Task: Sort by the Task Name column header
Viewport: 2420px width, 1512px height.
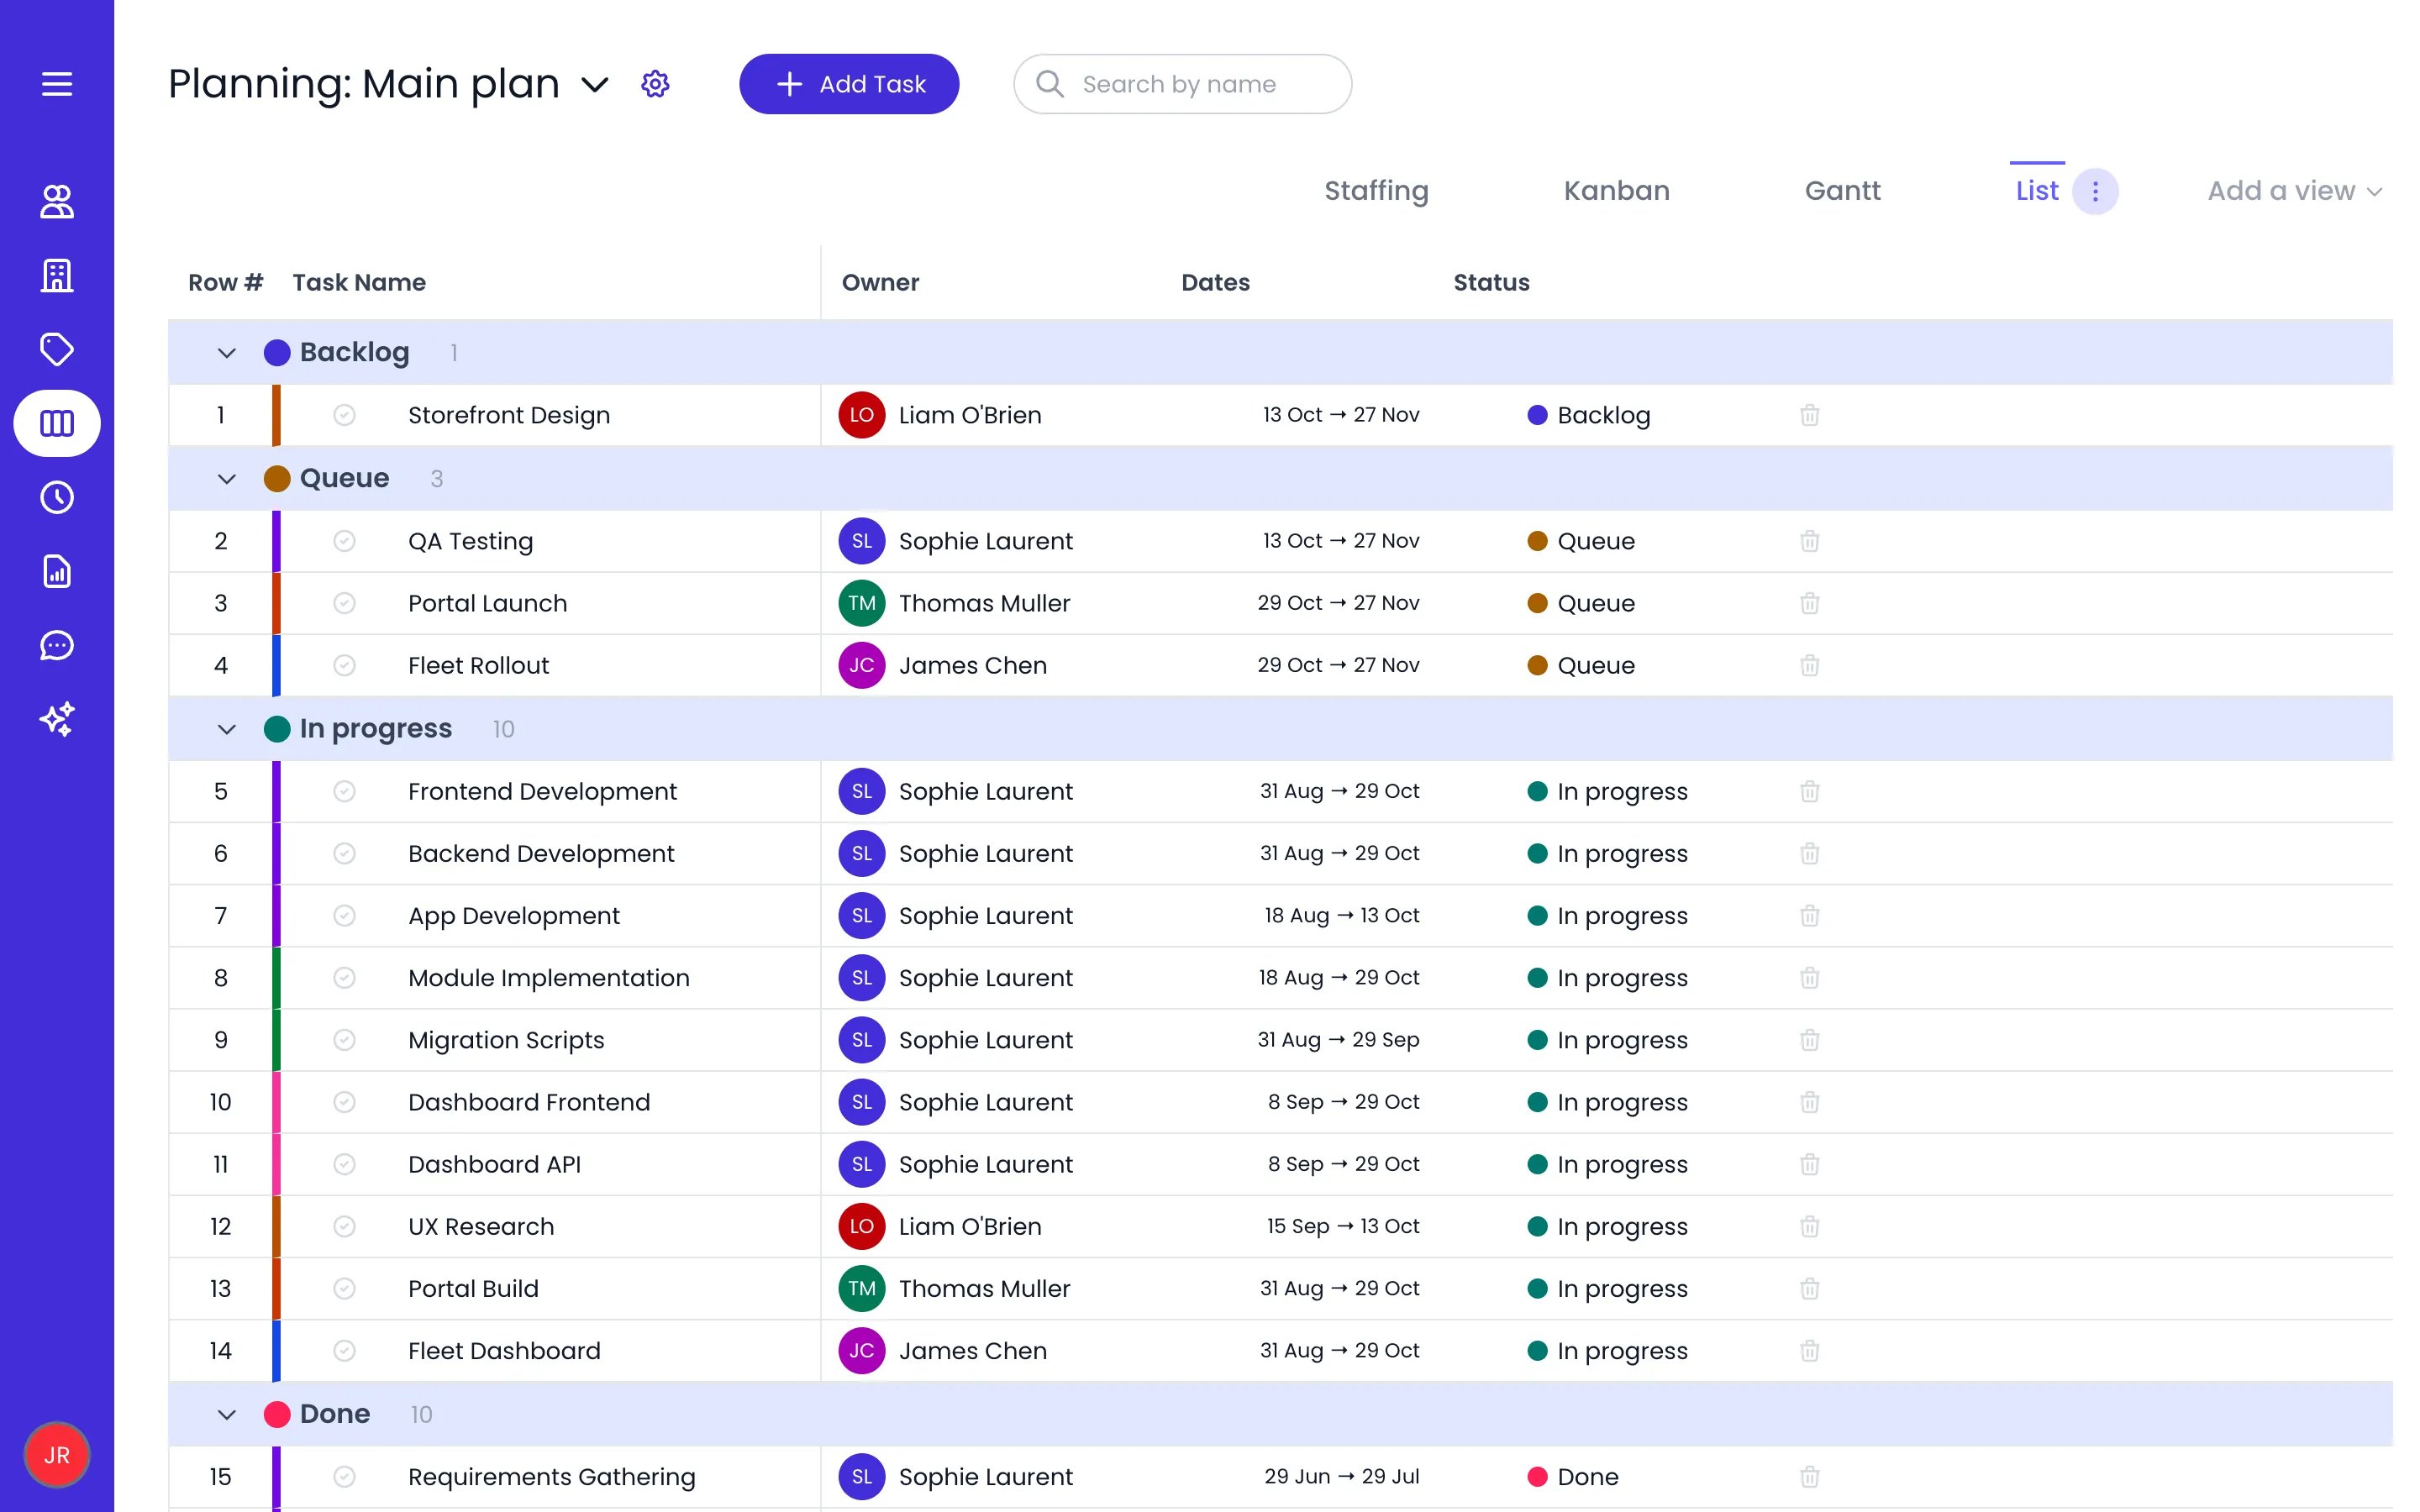Action: click(359, 283)
